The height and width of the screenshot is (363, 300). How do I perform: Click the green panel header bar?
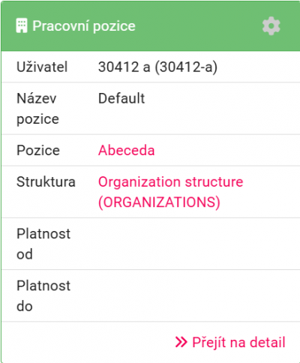151,26
